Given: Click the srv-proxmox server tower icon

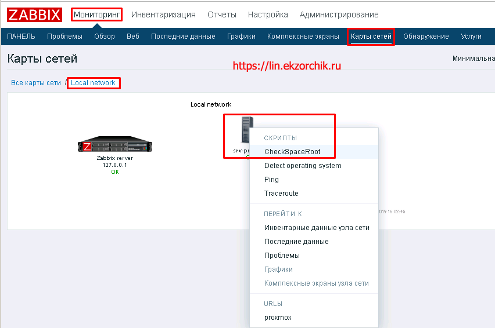Looking at the screenshot, I should tap(245, 130).
